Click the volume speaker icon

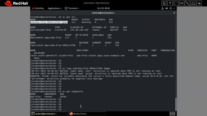point(167,8)
